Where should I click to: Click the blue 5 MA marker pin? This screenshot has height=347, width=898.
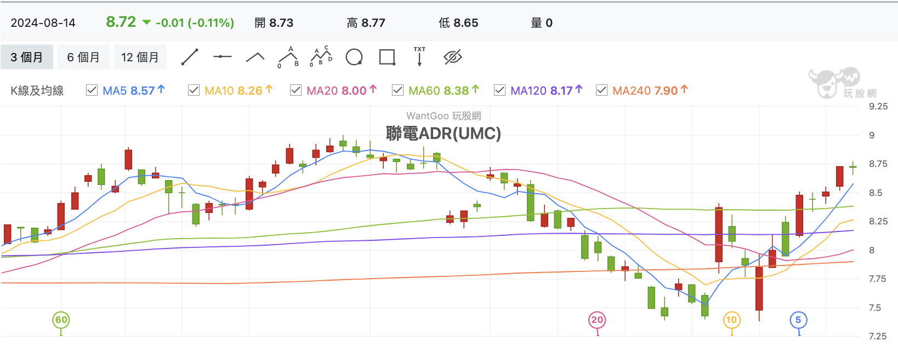798,321
